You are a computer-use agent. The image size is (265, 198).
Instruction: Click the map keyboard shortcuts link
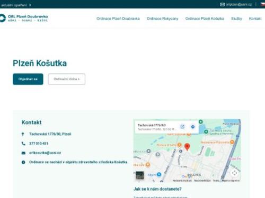182,181
